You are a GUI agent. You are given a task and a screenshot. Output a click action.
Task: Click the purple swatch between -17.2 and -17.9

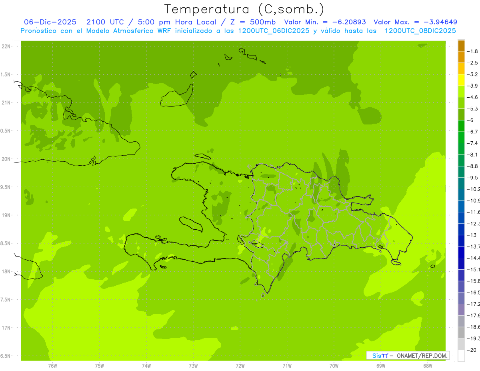click(461, 310)
